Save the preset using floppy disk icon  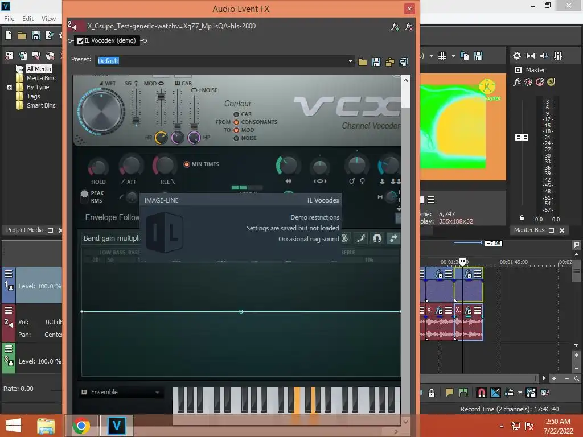pyautogui.click(x=376, y=61)
